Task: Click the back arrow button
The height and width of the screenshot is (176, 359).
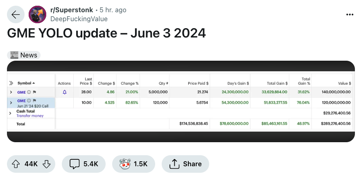Action: click(x=16, y=15)
